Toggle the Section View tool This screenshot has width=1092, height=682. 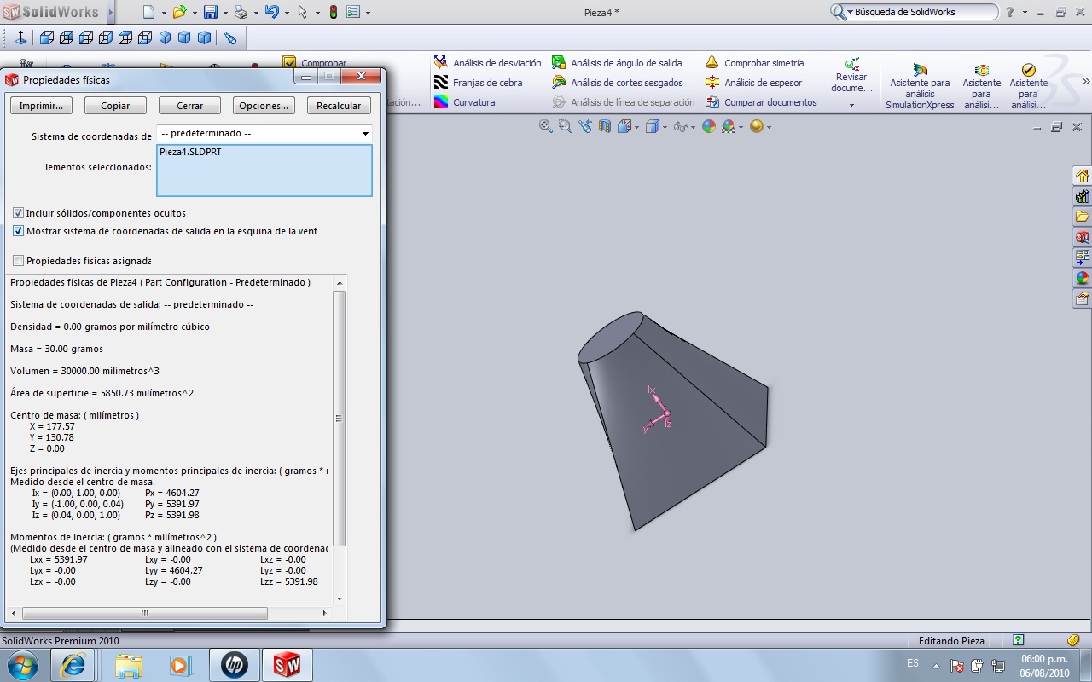click(x=605, y=126)
